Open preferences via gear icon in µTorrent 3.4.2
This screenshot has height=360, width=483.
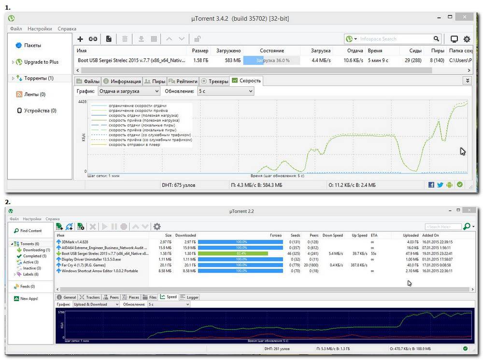467,39
